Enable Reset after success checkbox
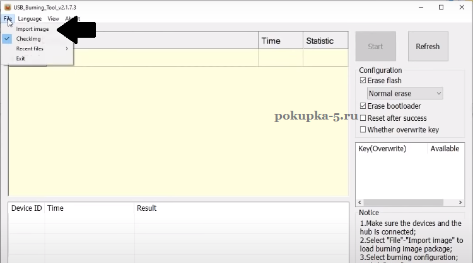This screenshot has width=473, height=263. click(x=363, y=118)
